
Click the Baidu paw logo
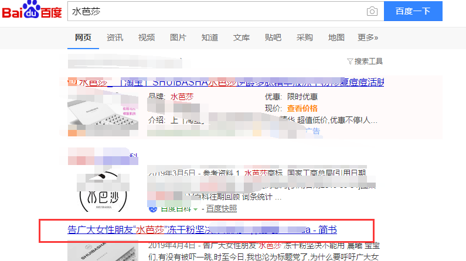pos(32,12)
